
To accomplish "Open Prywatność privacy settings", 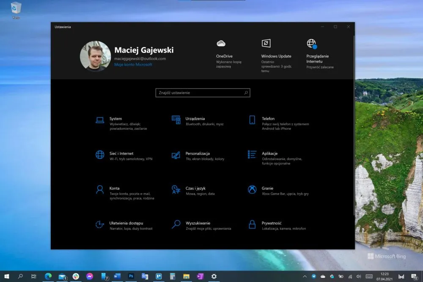I will [x=277, y=225].
